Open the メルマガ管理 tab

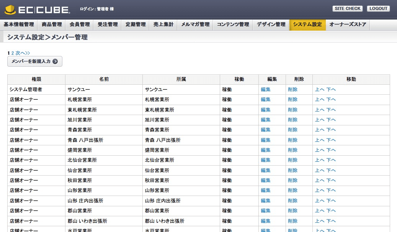coord(195,25)
